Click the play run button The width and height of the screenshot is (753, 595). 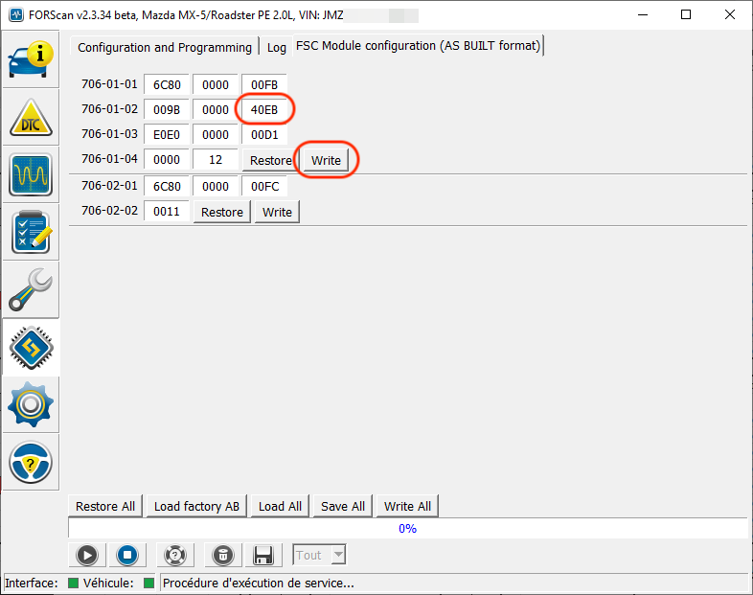[x=87, y=555]
